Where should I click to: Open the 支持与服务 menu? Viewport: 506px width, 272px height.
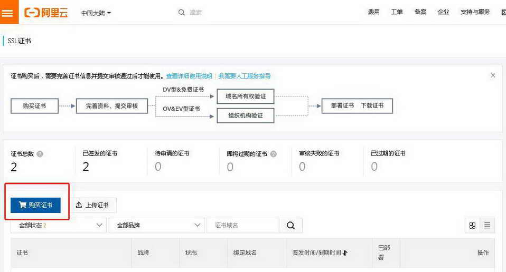click(x=475, y=12)
